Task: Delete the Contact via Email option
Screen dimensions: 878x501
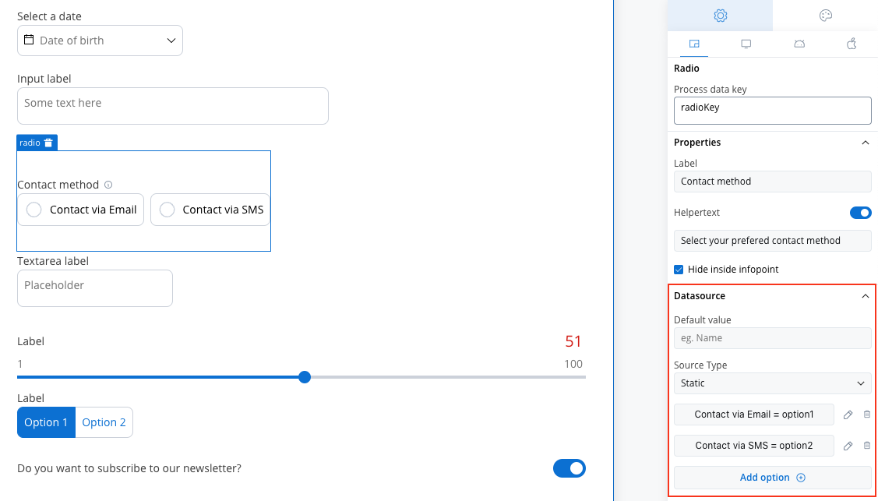Action: tap(867, 415)
